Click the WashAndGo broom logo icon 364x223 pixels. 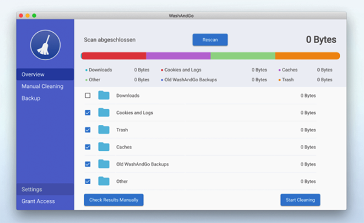point(45,45)
